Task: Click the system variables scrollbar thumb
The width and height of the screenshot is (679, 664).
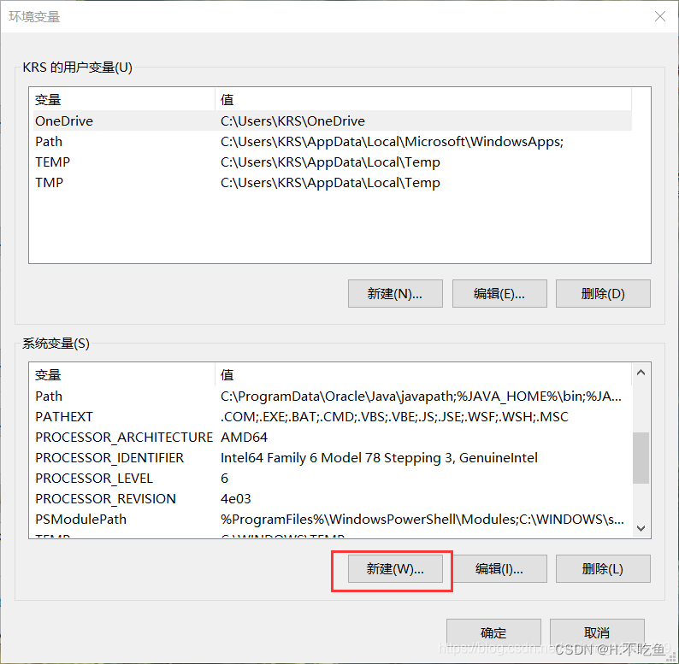Action: tap(641, 457)
